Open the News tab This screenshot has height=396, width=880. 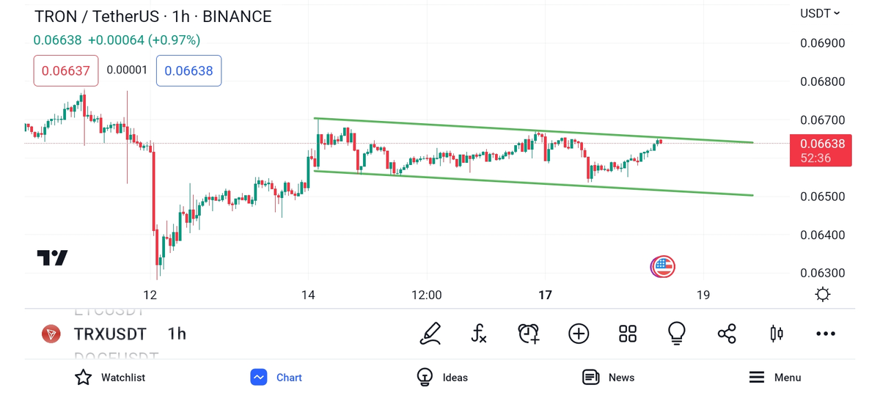608,377
